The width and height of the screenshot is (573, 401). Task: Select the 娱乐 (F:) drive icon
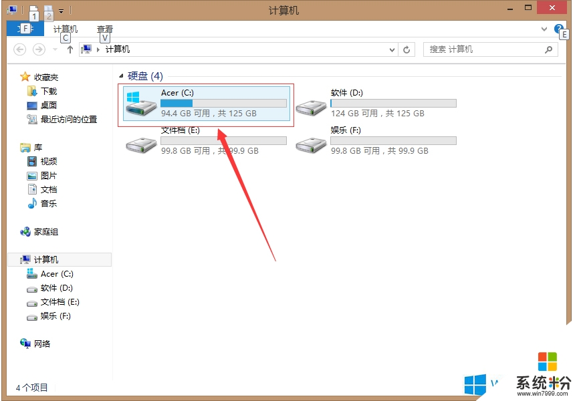311,145
